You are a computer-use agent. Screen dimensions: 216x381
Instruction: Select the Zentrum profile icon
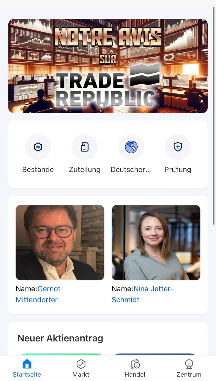189,364
